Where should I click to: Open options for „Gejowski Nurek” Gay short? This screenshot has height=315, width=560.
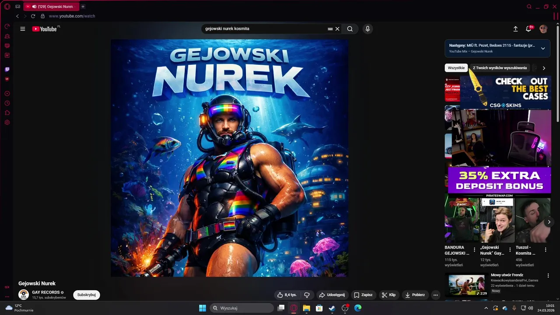510,250
